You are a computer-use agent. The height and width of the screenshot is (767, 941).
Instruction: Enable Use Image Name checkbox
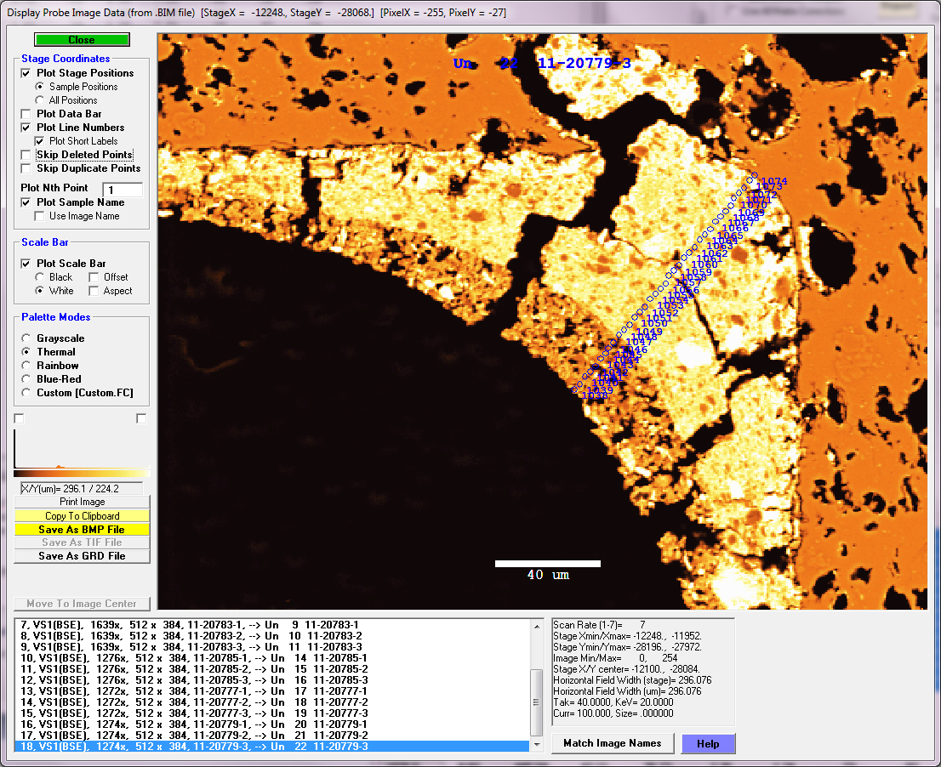pos(39,216)
